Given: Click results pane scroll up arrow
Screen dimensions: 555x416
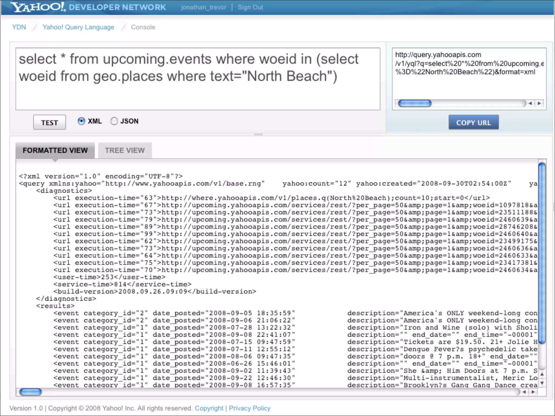Looking at the screenshot, I should tap(542, 374).
